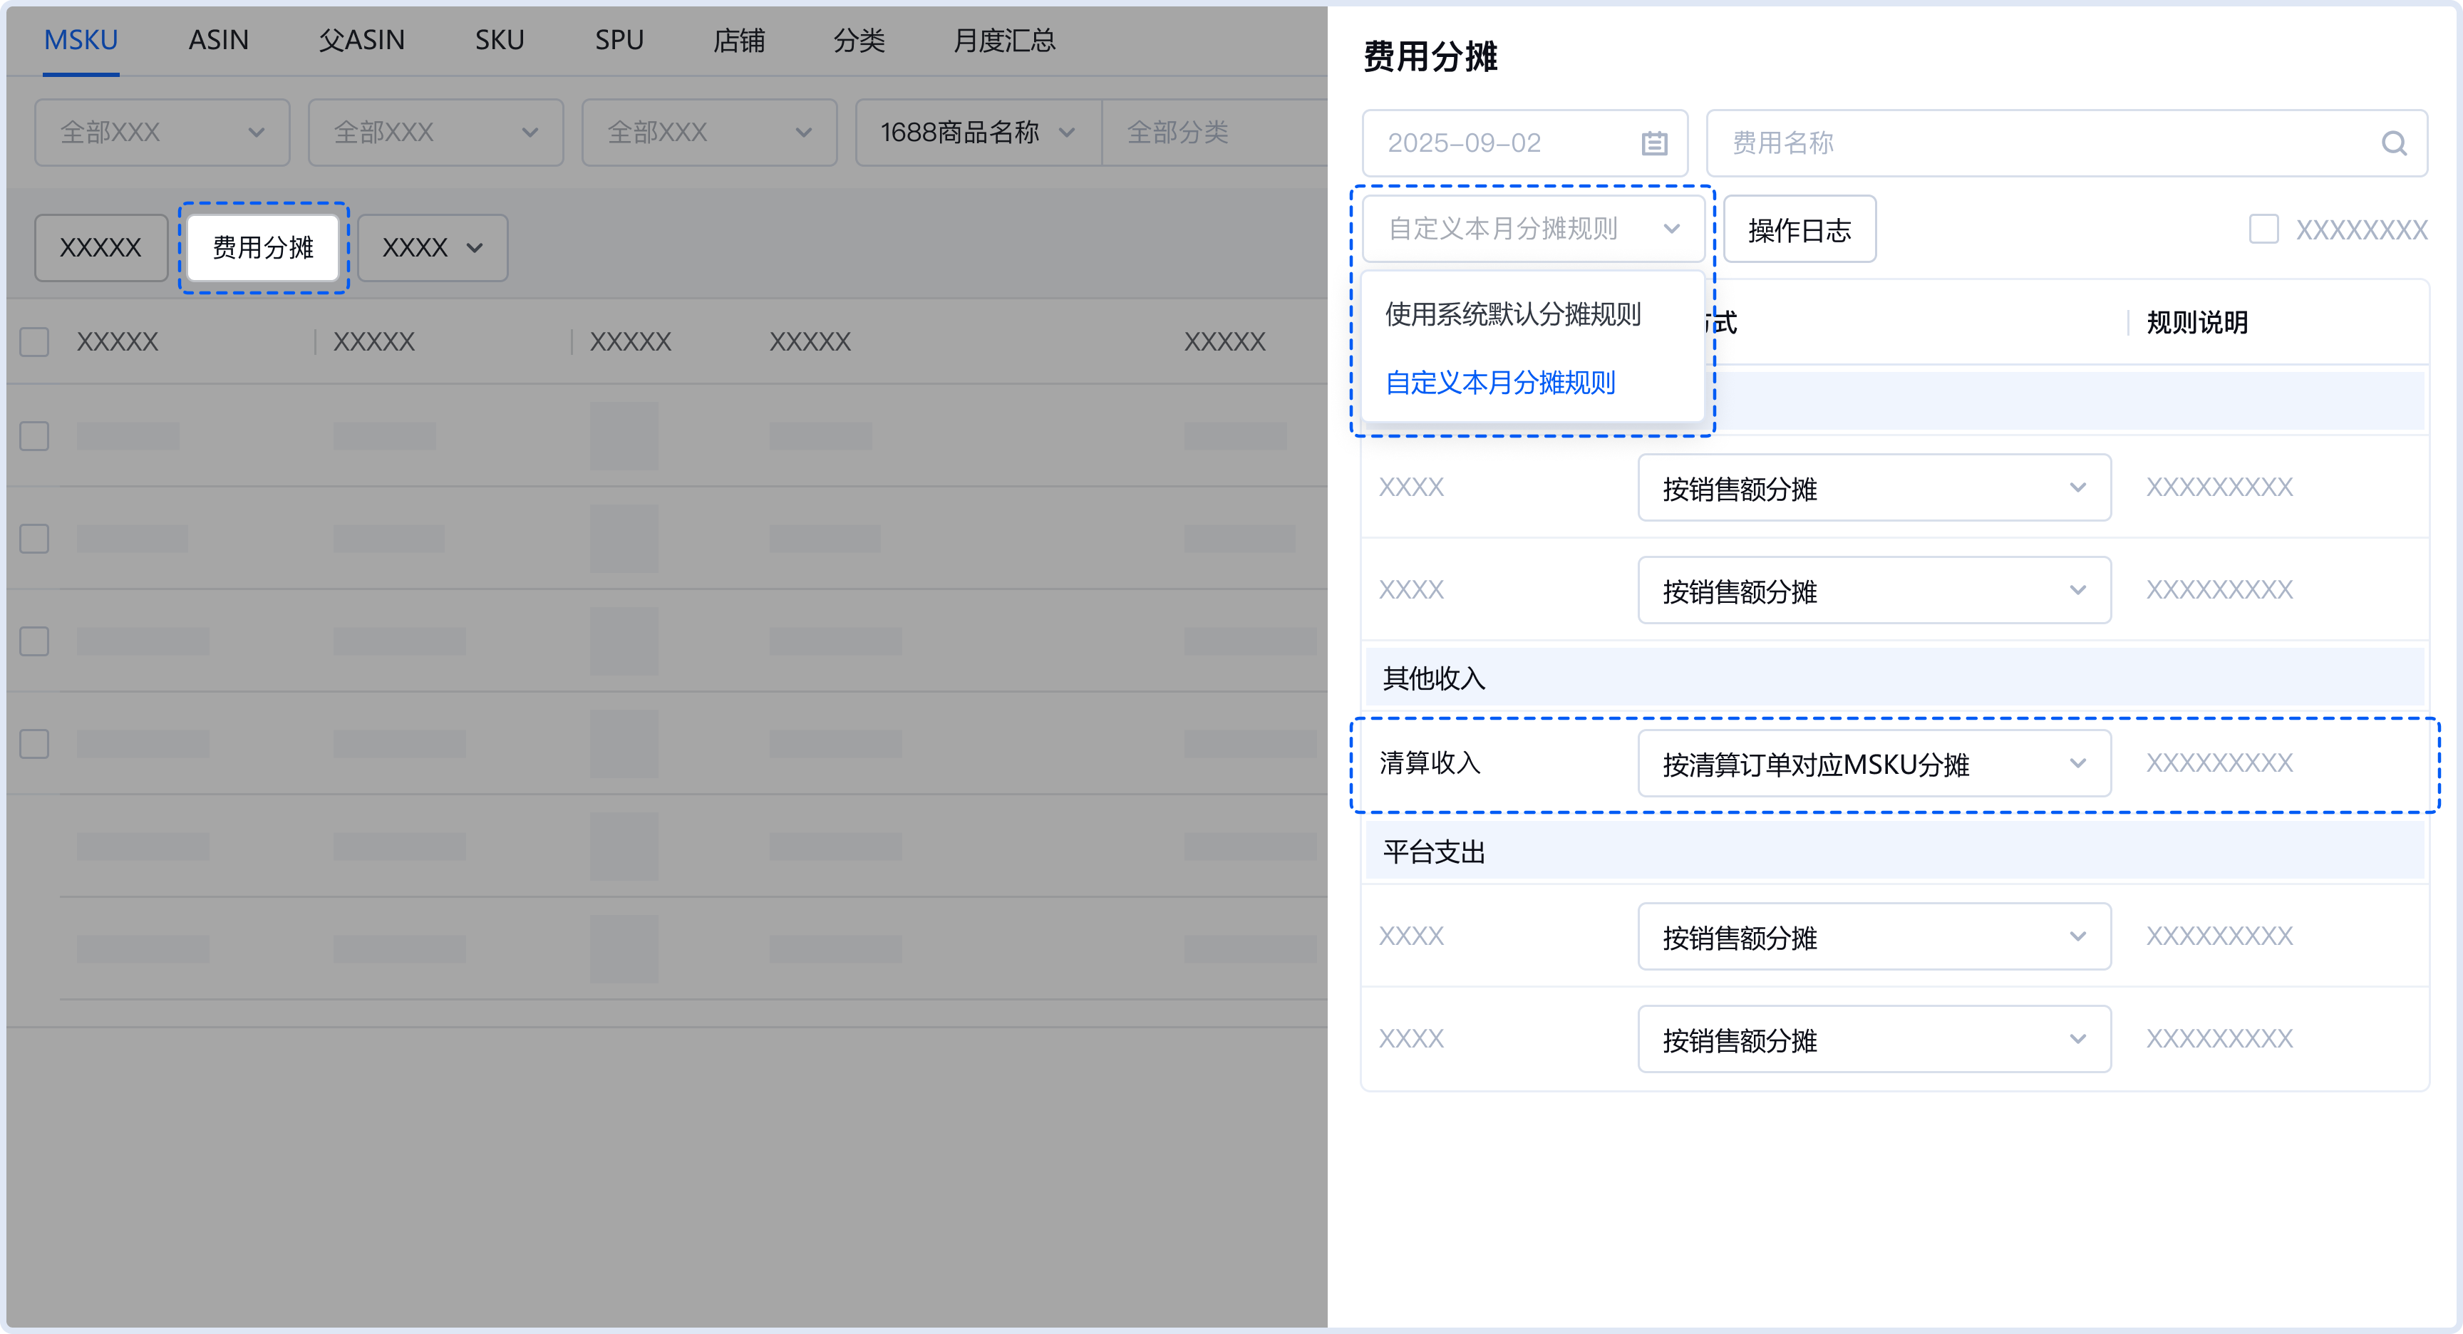Click chevron of first 全部XXX filter
The width and height of the screenshot is (2463, 1334).
257,133
